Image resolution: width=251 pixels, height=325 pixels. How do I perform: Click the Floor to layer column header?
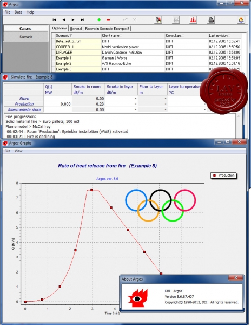pyautogui.click(x=153, y=87)
